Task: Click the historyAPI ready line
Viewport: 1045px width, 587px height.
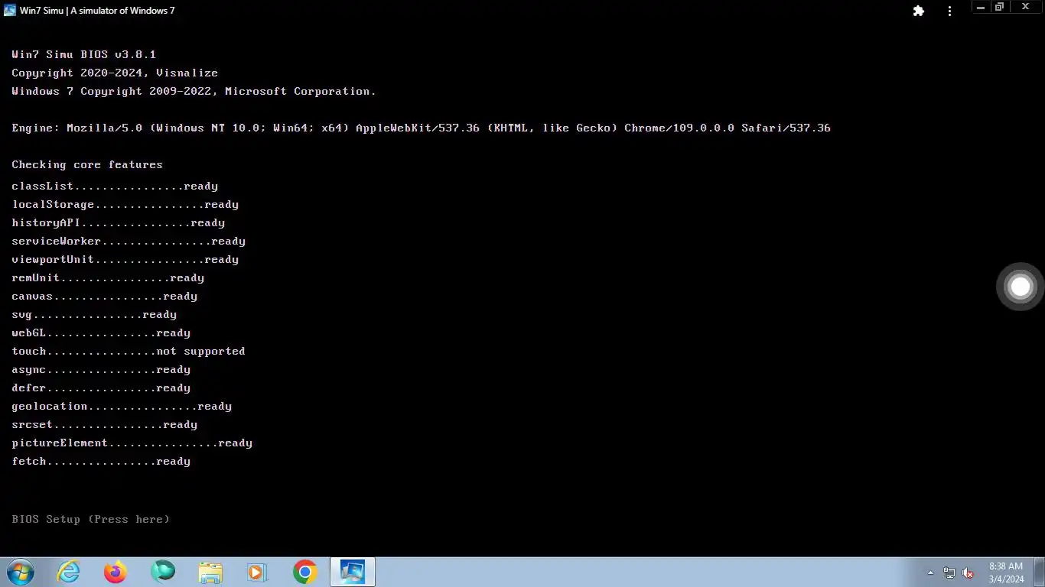Action: tap(119, 222)
